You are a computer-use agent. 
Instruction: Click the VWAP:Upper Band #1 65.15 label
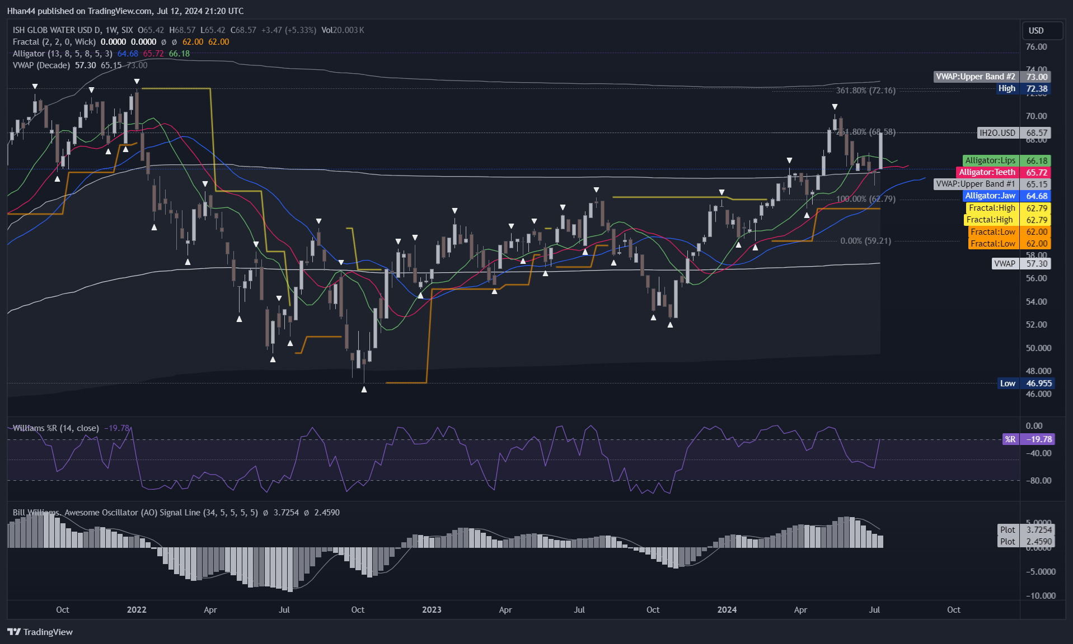(x=992, y=184)
